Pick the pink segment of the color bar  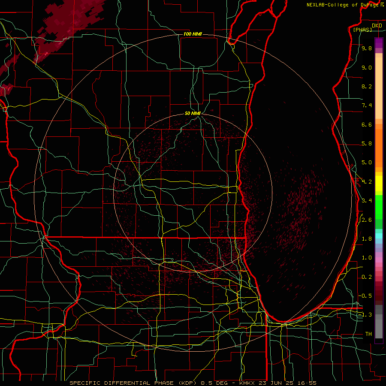click(x=379, y=260)
